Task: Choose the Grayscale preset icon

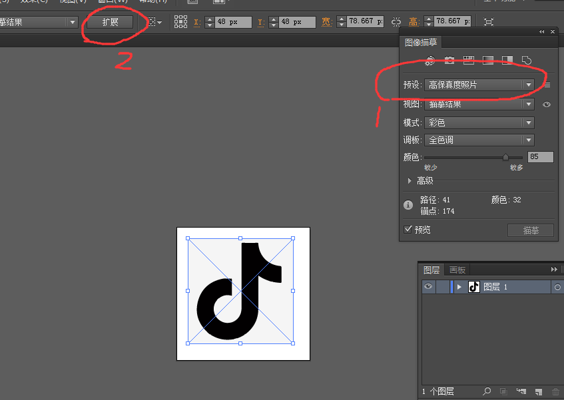Action: [x=488, y=61]
